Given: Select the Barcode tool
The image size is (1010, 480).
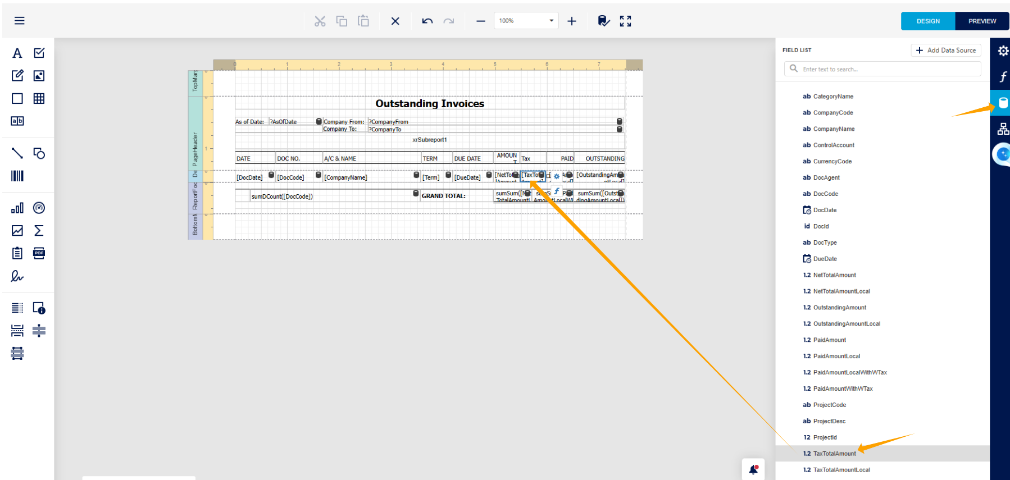Looking at the screenshot, I should pyautogui.click(x=17, y=176).
